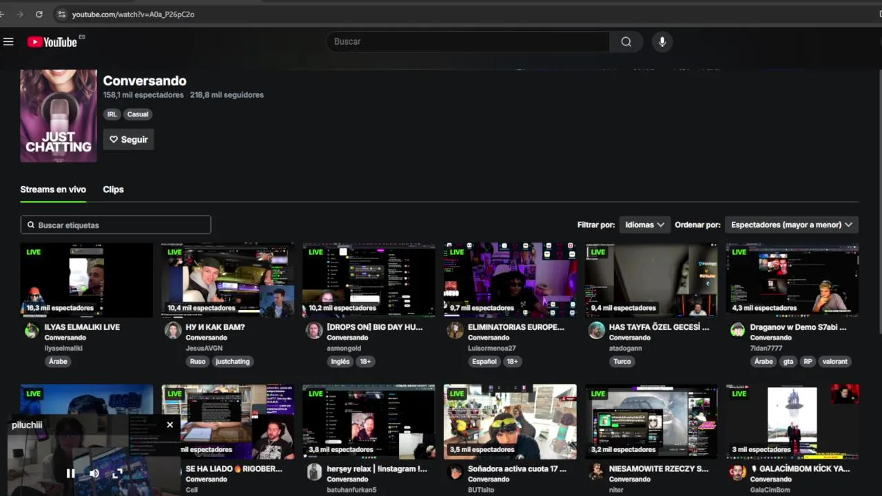Open stream title Soñadora activa cuota 17
882x496 pixels.
tap(517, 469)
